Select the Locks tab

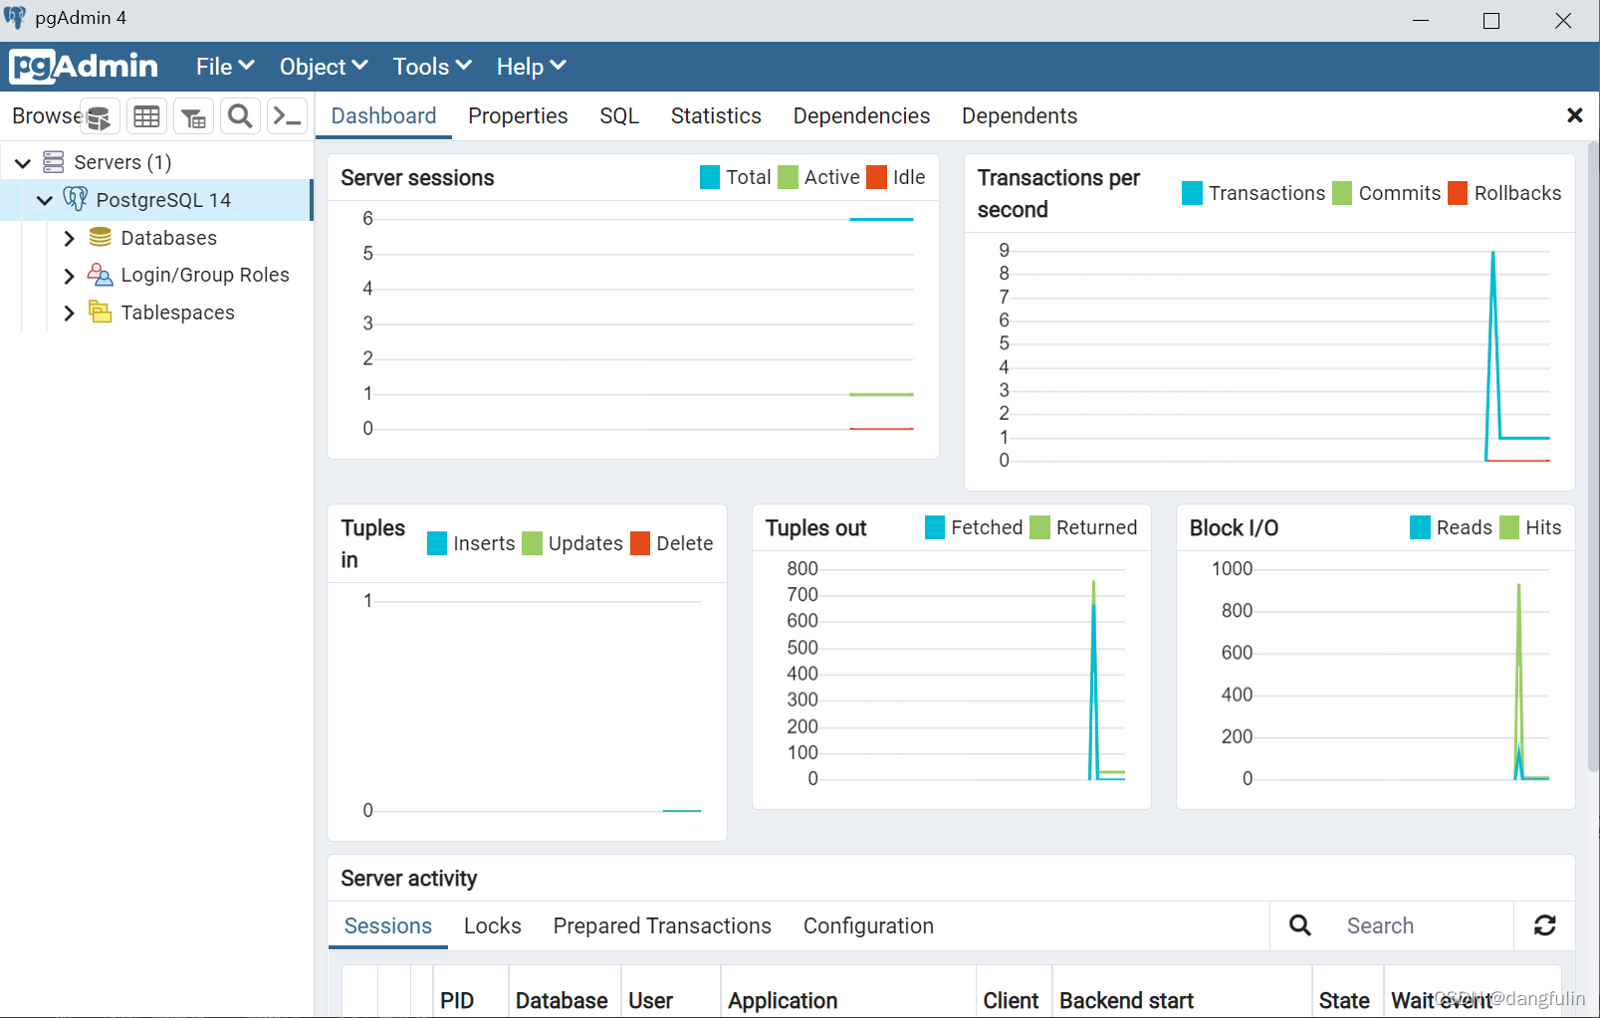pos(493,926)
